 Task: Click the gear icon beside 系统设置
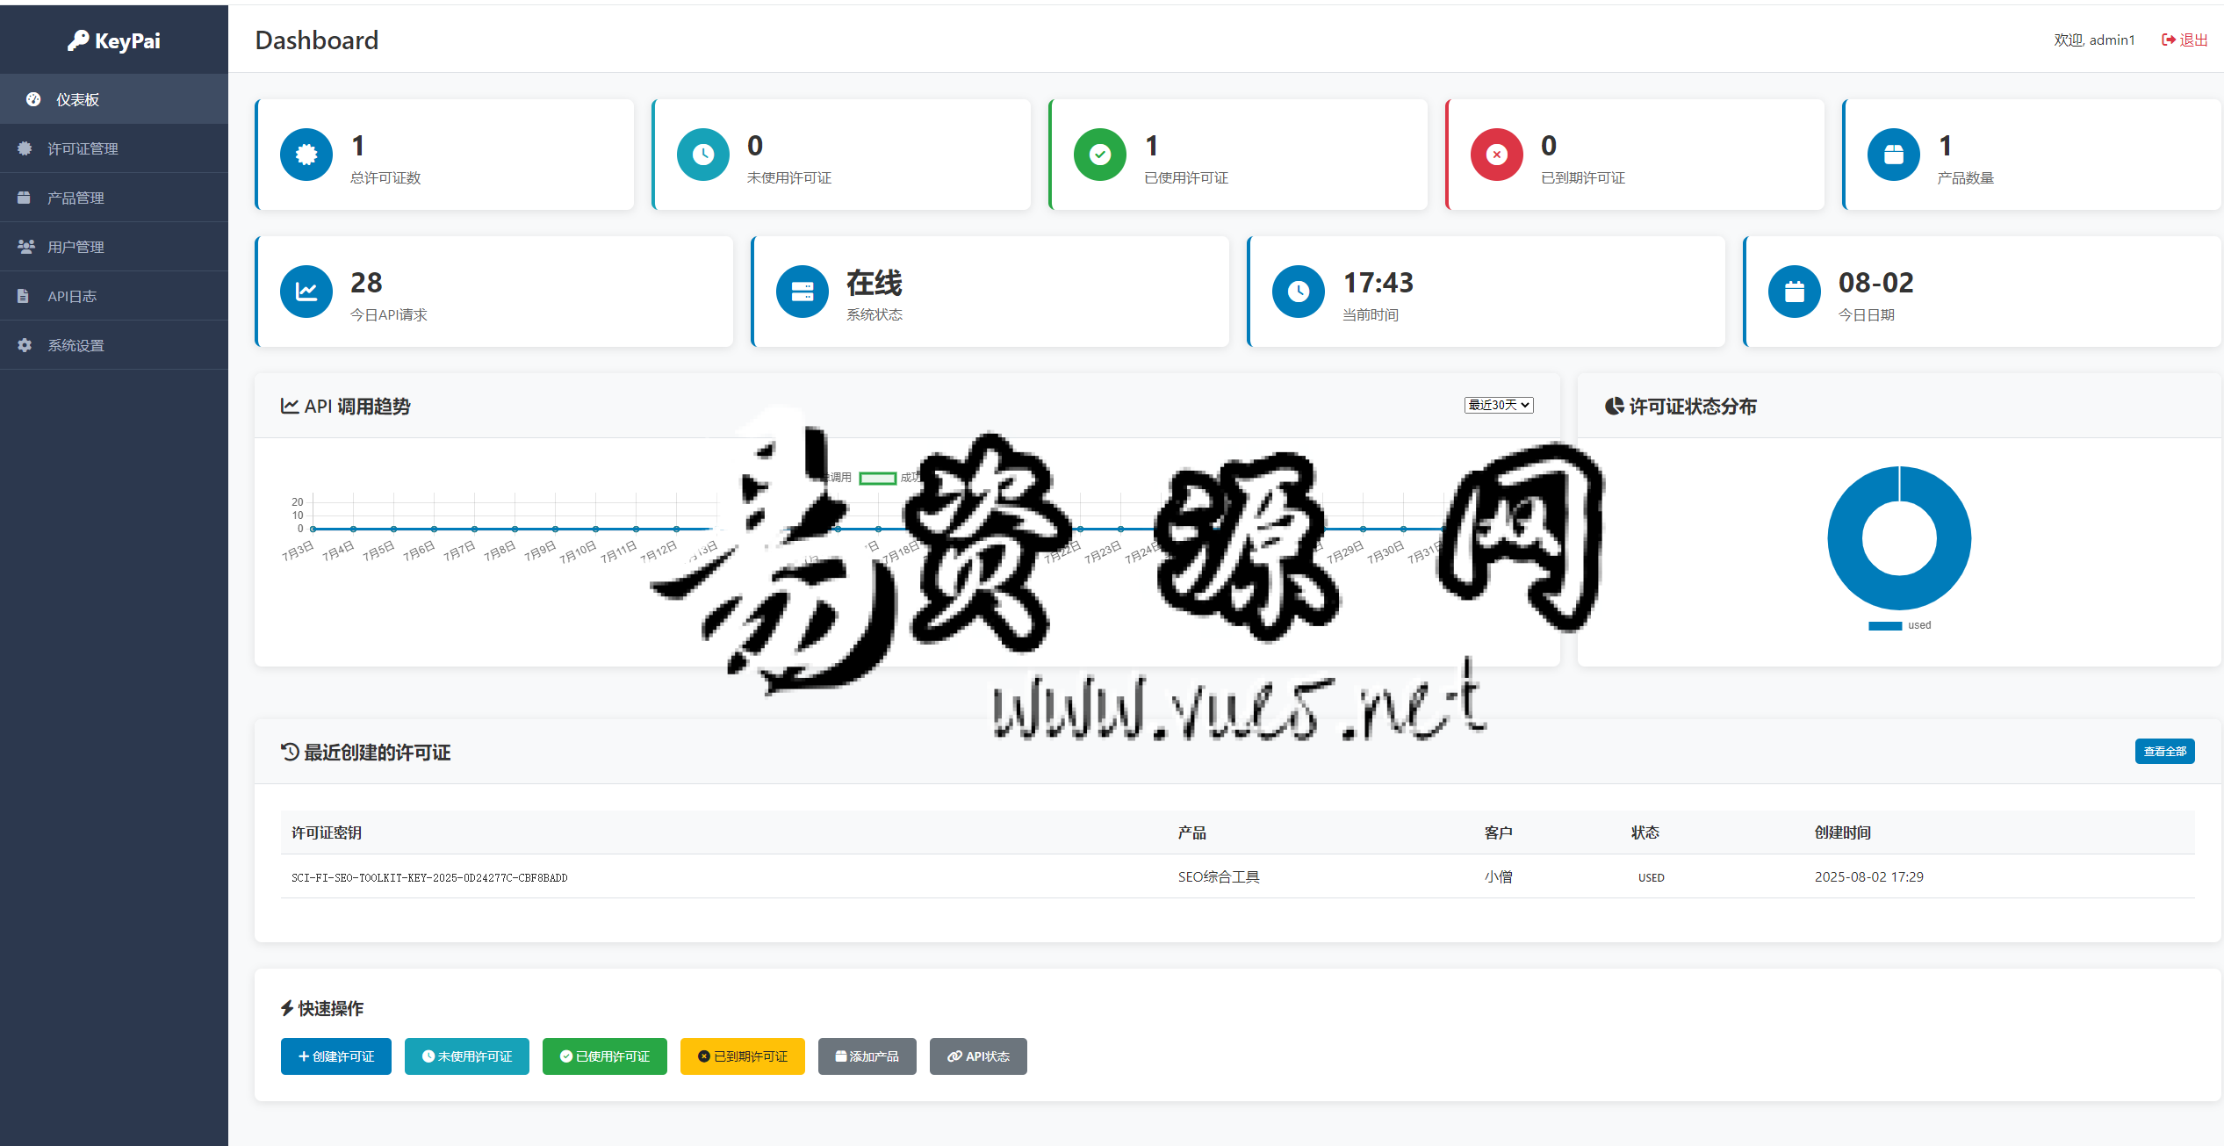25,345
